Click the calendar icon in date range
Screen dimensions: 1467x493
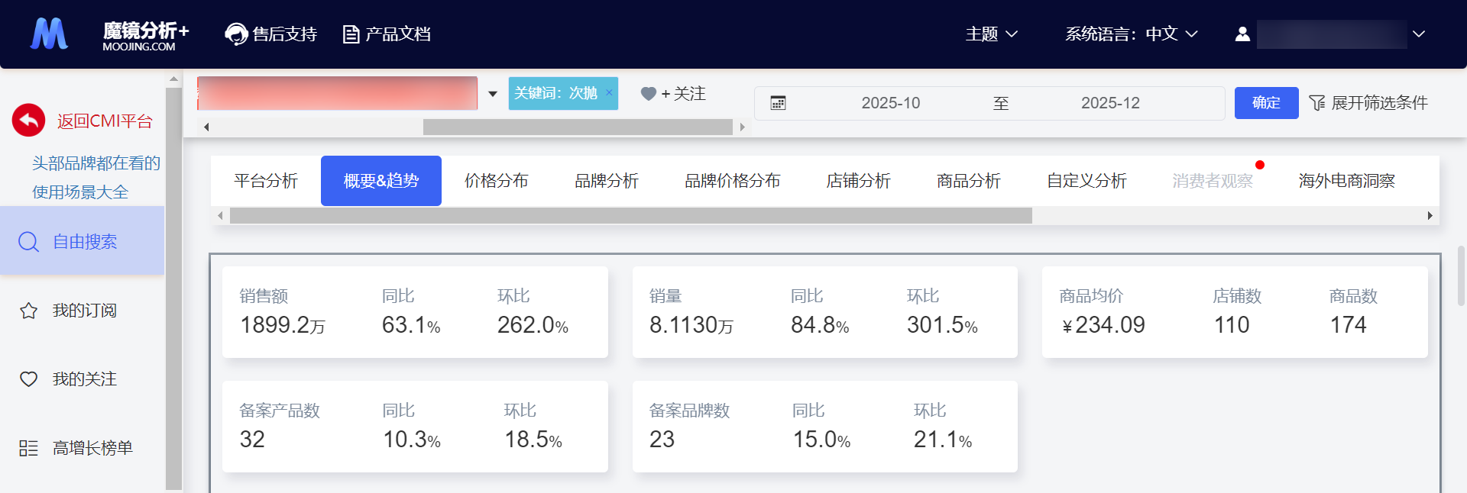coord(778,103)
